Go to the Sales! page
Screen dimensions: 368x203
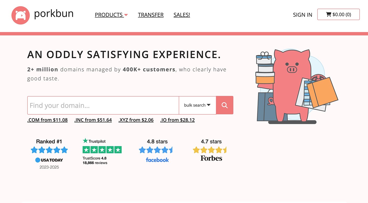click(x=182, y=15)
